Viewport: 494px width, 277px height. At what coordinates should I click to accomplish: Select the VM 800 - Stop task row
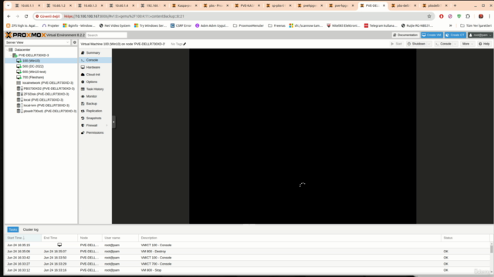[x=247, y=270]
